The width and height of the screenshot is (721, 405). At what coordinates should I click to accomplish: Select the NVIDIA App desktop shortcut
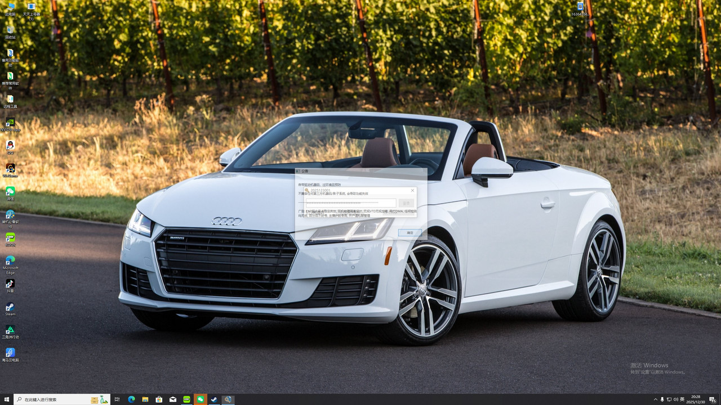click(10, 124)
